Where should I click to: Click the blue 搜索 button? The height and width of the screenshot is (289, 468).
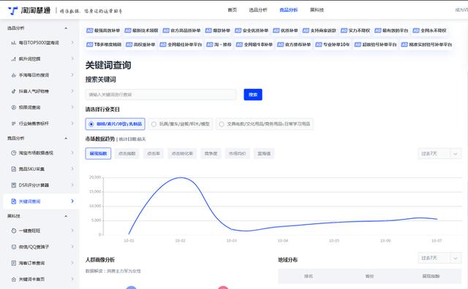coord(253,94)
